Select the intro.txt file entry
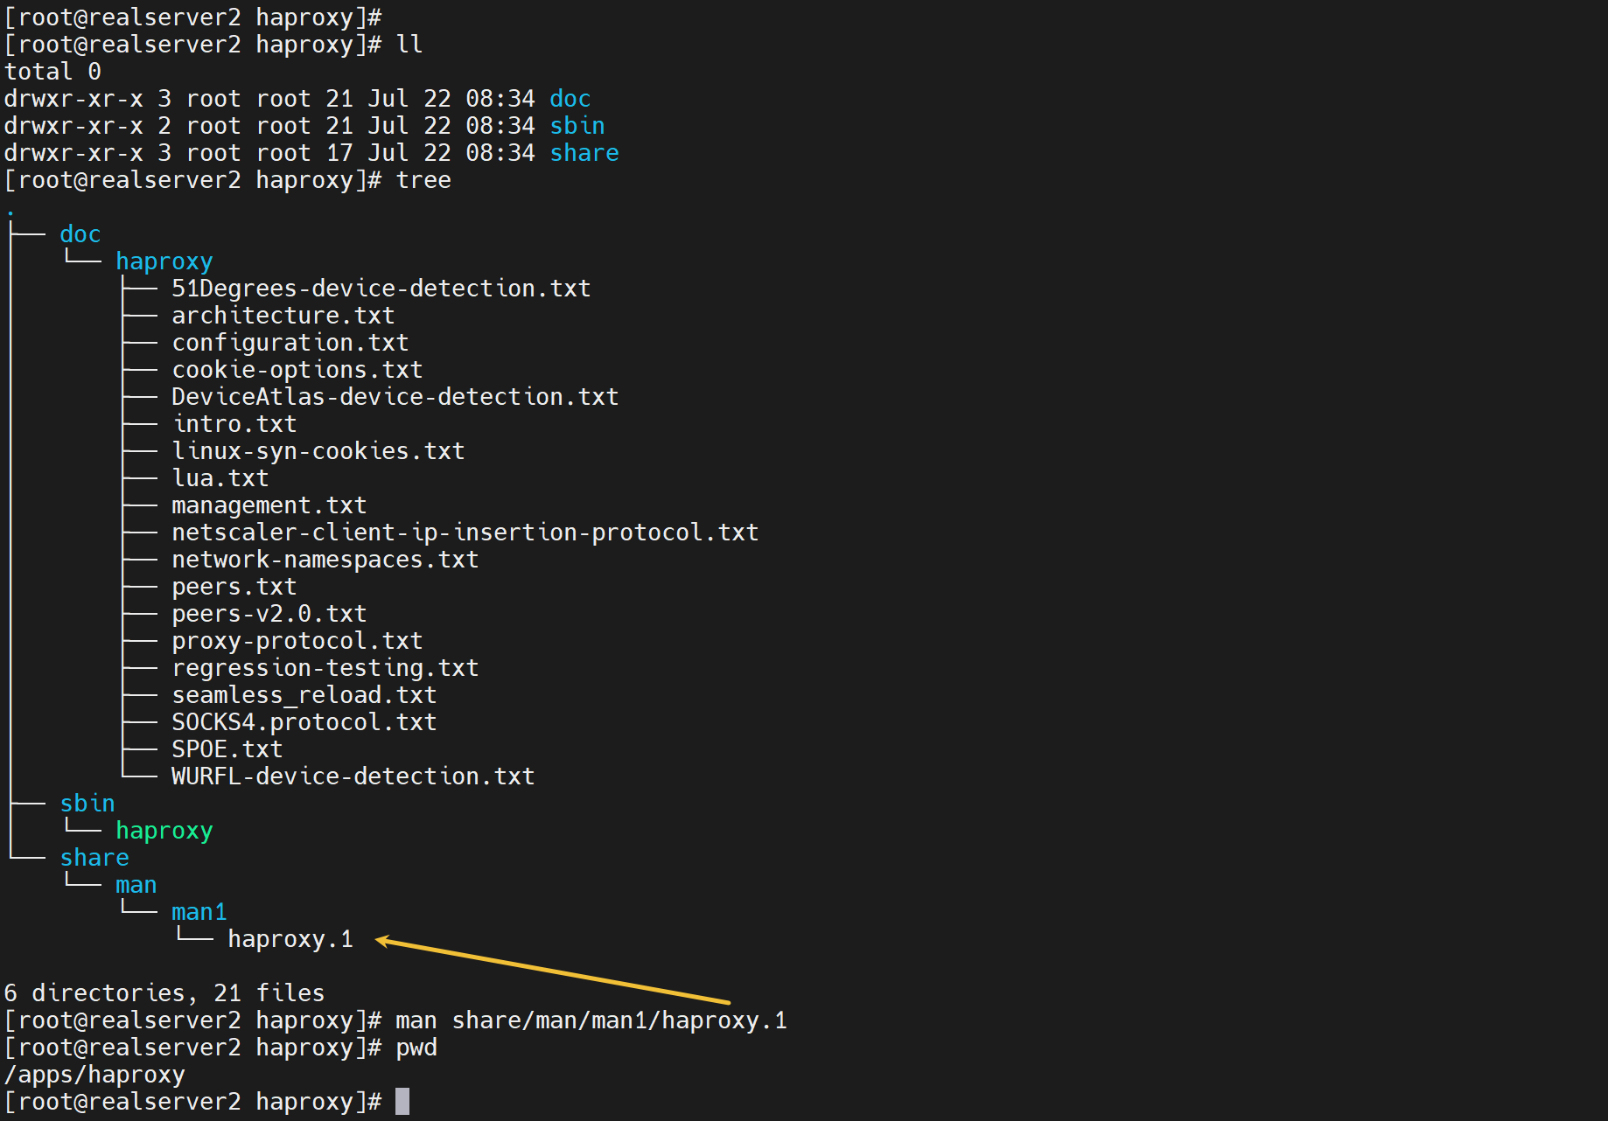Viewport: 1608px width, 1121px height. 234,424
